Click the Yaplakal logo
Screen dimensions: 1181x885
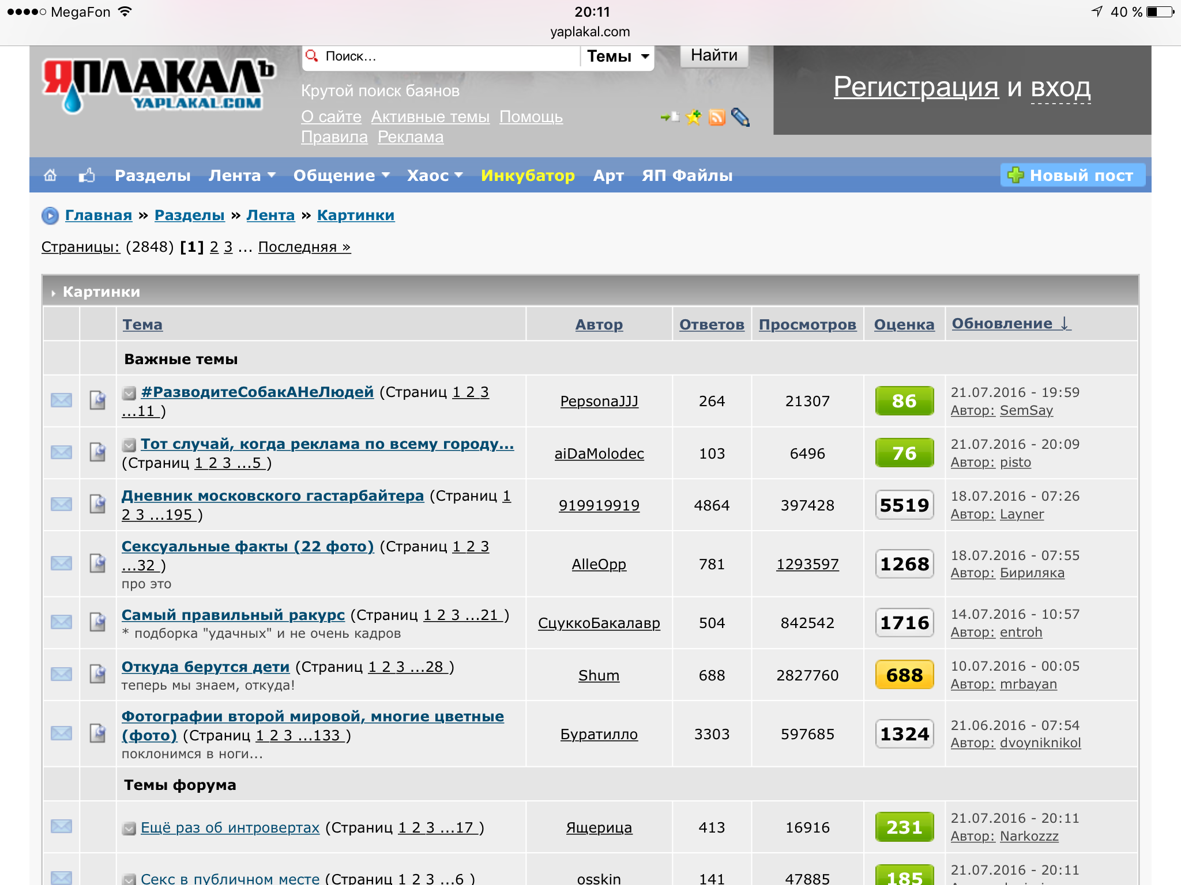[x=158, y=86]
